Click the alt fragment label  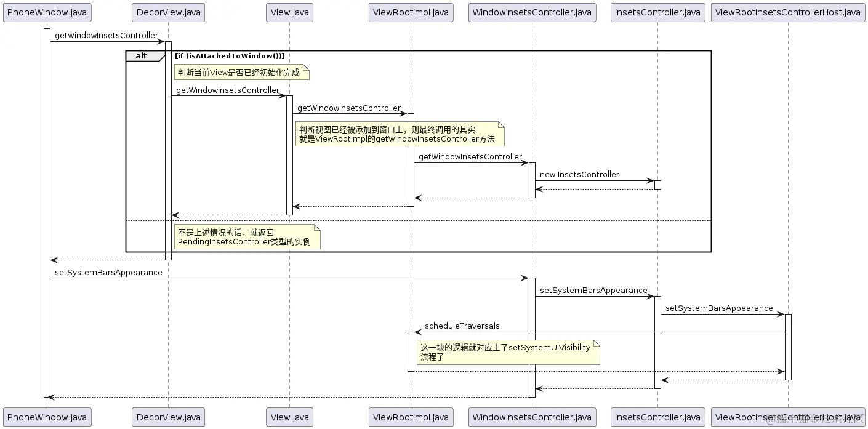(x=140, y=55)
